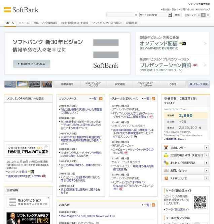
Task: Click the PDF icon beside プレゼンテーション資料
Action: coord(195,65)
